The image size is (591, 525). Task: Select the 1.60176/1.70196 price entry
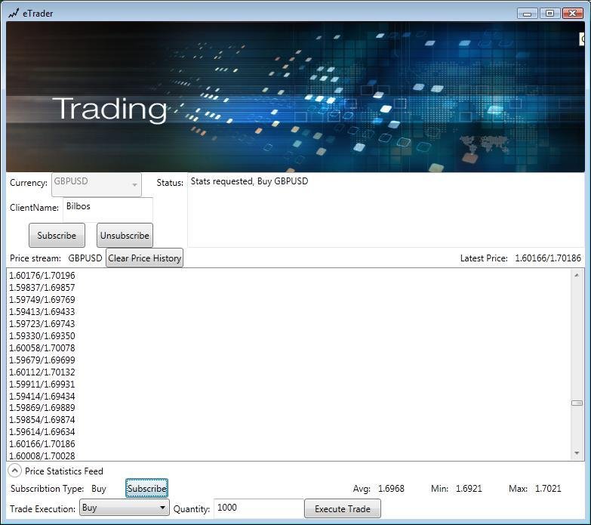point(42,276)
